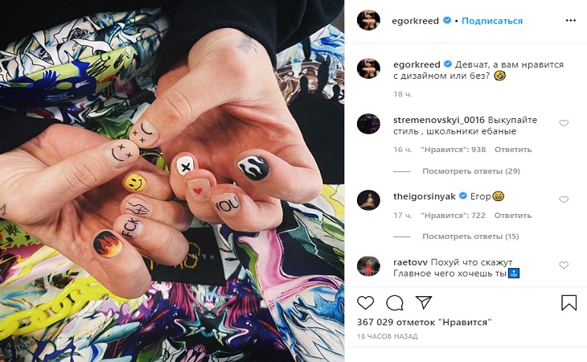Expand replies under stremenovskyi_0016 comment (29)
Viewport: 587px width, 362px height.
point(471,171)
